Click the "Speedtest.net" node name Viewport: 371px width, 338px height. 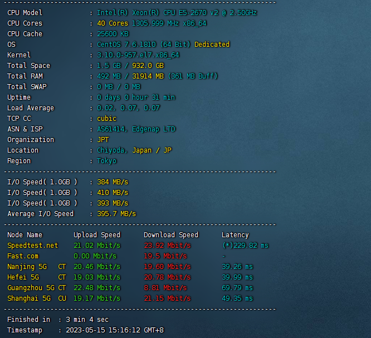(x=32, y=246)
